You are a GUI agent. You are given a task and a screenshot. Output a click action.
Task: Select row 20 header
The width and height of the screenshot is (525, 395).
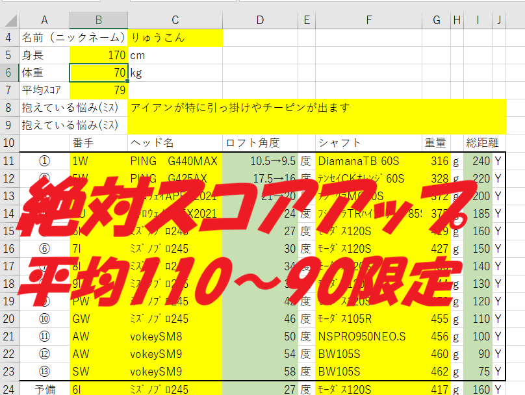(9, 319)
